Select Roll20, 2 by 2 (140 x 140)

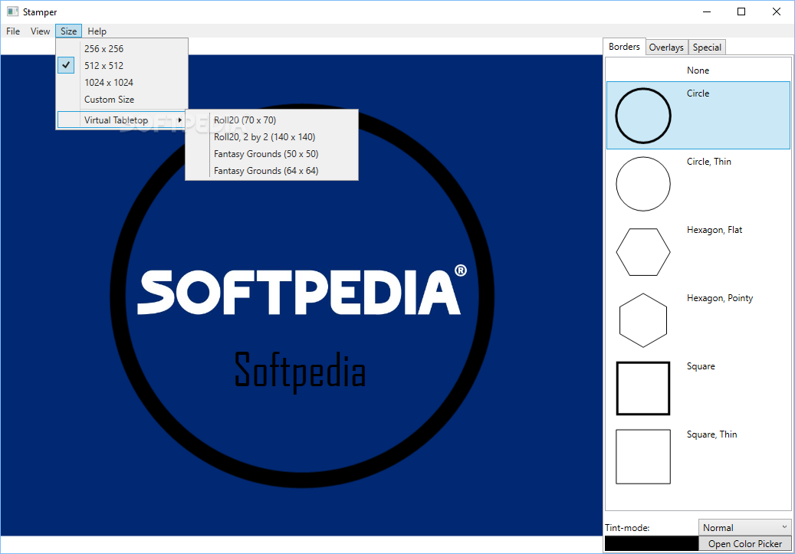(x=271, y=137)
